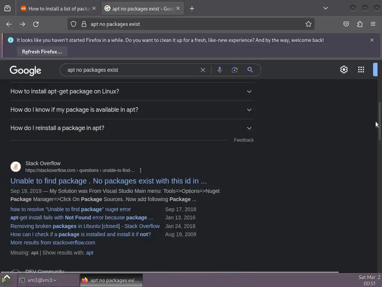This screenshot has height=287, width=382.
Task: Expand 'How to install apt-get package on Linux?'
Action: pyautogui.click(x=132, y=92)
